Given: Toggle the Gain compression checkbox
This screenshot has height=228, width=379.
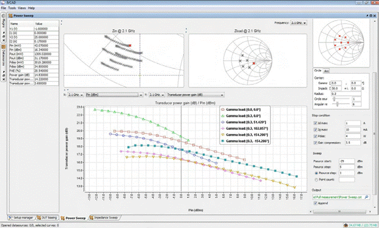Looking at the screenshot, I should click(x=315, y=142).
